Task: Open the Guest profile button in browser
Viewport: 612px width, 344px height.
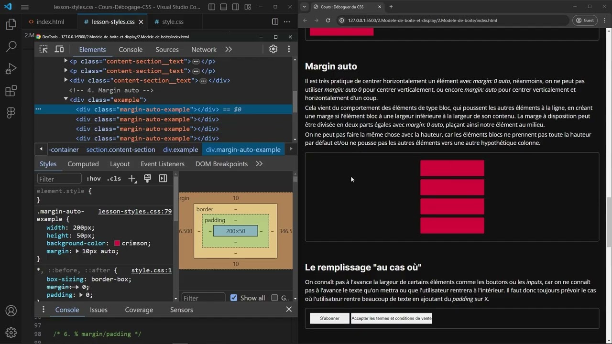Action: (x=585, y=21)
